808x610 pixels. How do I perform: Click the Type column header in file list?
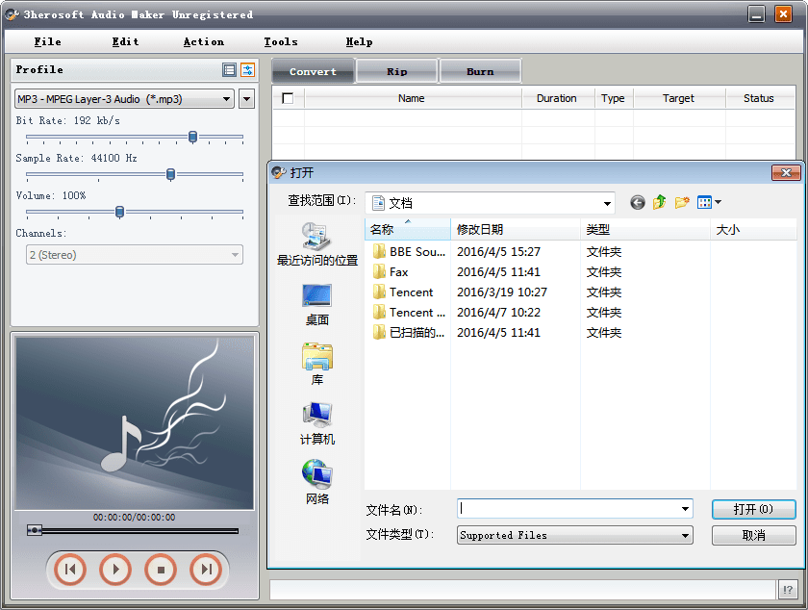(x=614, y=98)
